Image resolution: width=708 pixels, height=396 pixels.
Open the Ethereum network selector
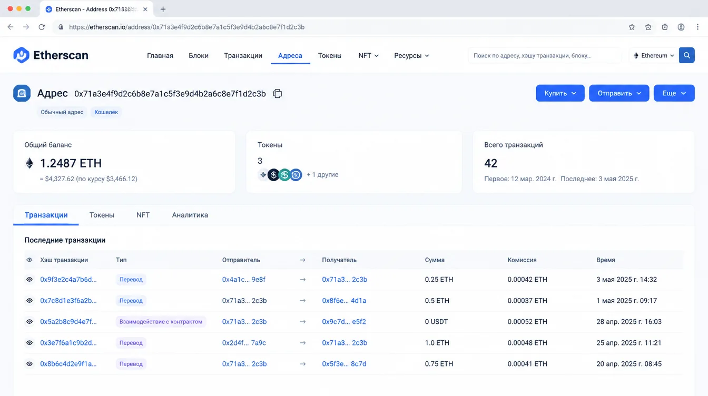pos(654,55)
